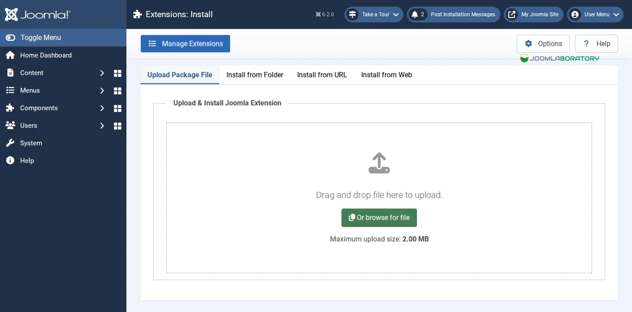Toggle the sidebar menu
632x312 pixels.
(x=63, y=38)
